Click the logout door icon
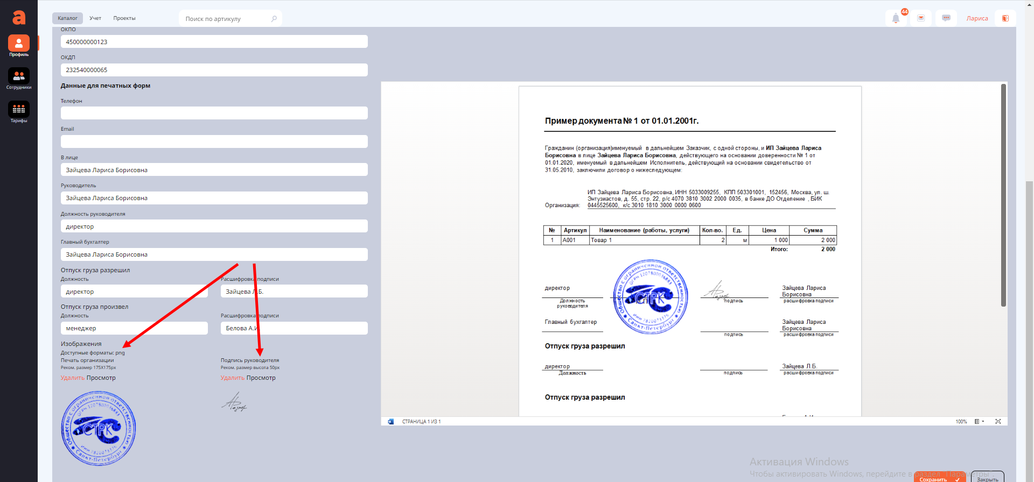1034x482 pixels. pos(1005,18)
